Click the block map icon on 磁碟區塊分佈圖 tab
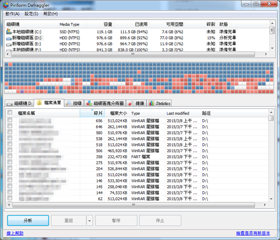Viewport: 280px width, 240px height. pyautogui.click(x=89, y=103)
